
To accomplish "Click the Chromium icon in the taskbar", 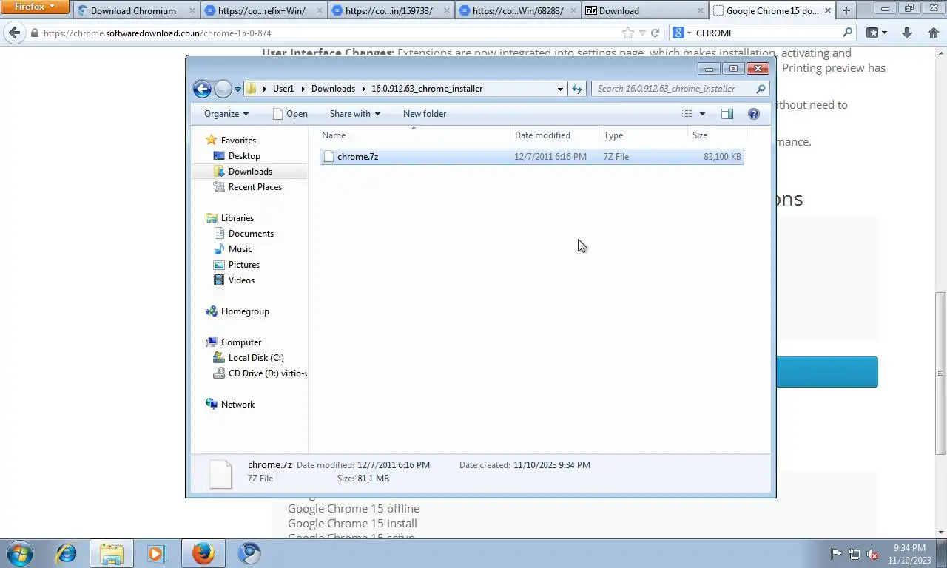I will (x=249, y=553).
